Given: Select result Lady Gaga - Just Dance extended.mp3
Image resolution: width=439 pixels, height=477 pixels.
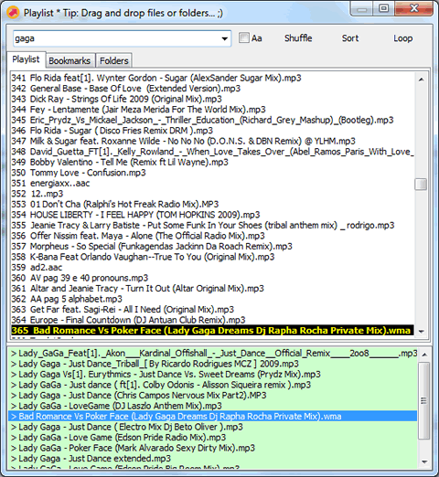Looking at the screenshot, I should click(x=213, y=459).
